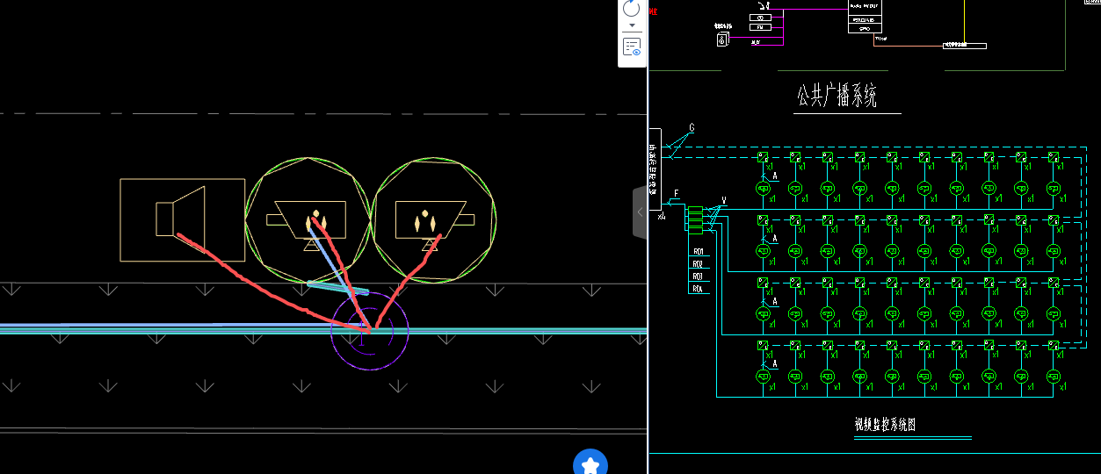Image resolution: width=1101 pixels, height=474 pixels.
Task: Select the right circled ceiling speaker symbol
Action: pos(433,219)
